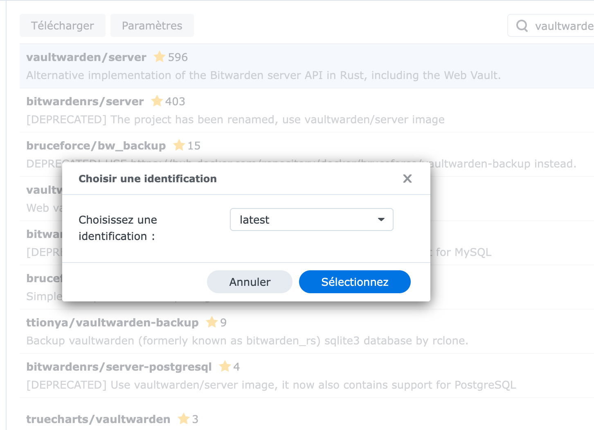Click the star icon beside 596
The width and height of the screenshot is (594, 430).
click(160, 57)
